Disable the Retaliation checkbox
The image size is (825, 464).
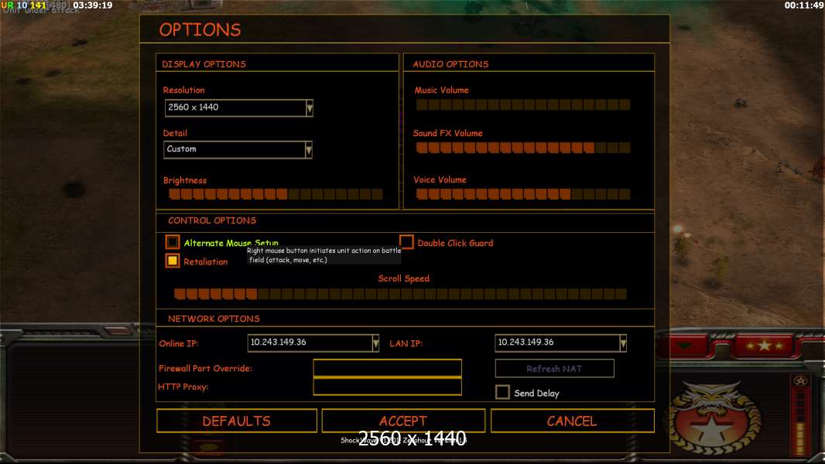coord(172,261)
